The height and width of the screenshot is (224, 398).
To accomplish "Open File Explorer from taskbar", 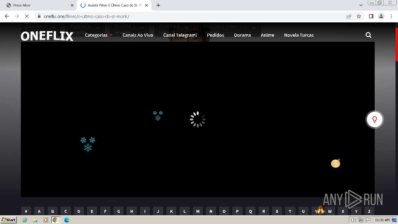I will (35, 220).
